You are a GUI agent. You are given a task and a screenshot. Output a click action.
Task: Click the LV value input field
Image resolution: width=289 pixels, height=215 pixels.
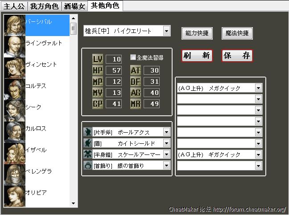[113, 59]
